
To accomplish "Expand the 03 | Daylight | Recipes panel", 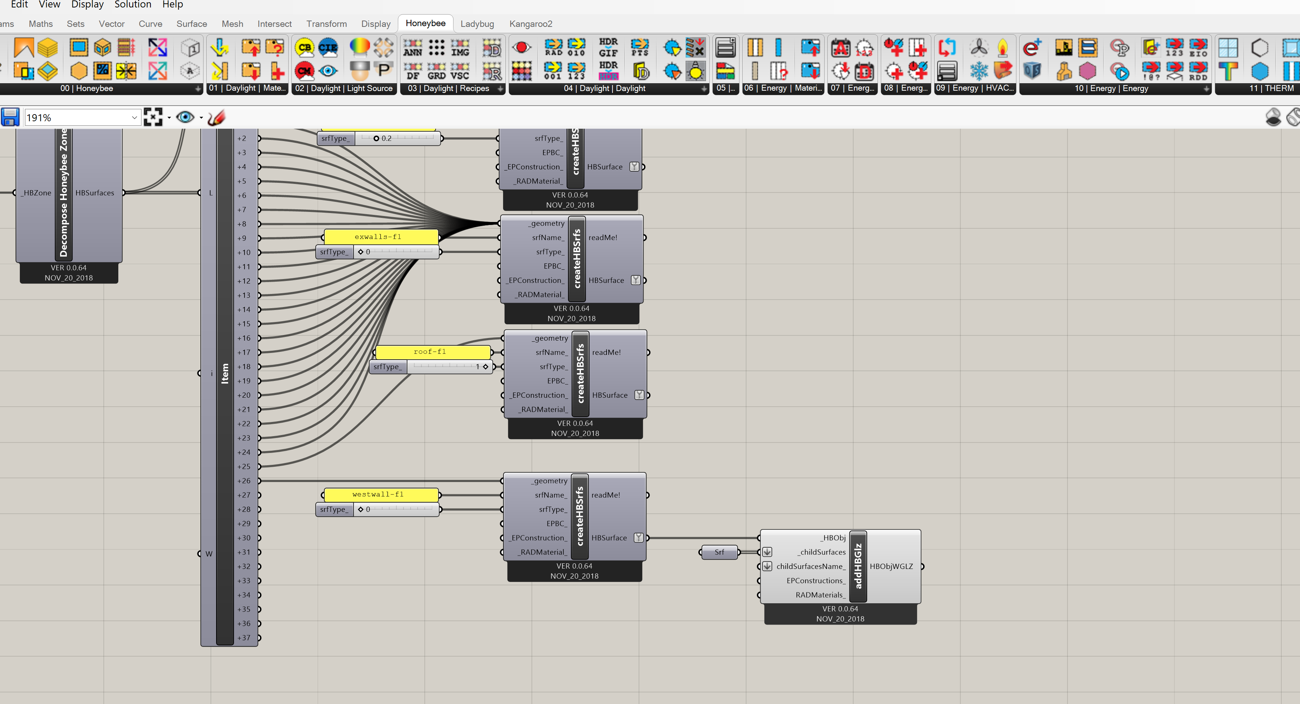I will click(x=500, y=89).
